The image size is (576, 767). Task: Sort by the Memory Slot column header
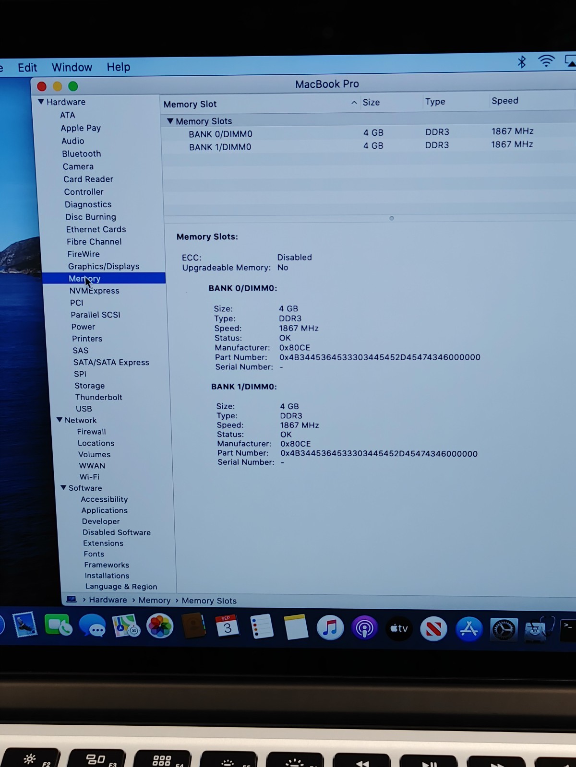tap(190, 104)
